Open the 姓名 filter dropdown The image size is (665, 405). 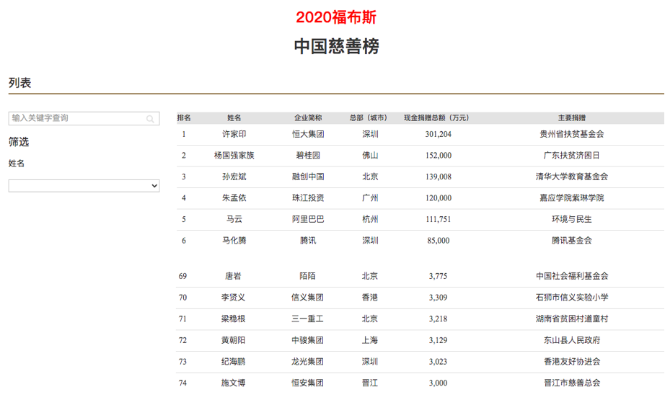pos(84,185)
